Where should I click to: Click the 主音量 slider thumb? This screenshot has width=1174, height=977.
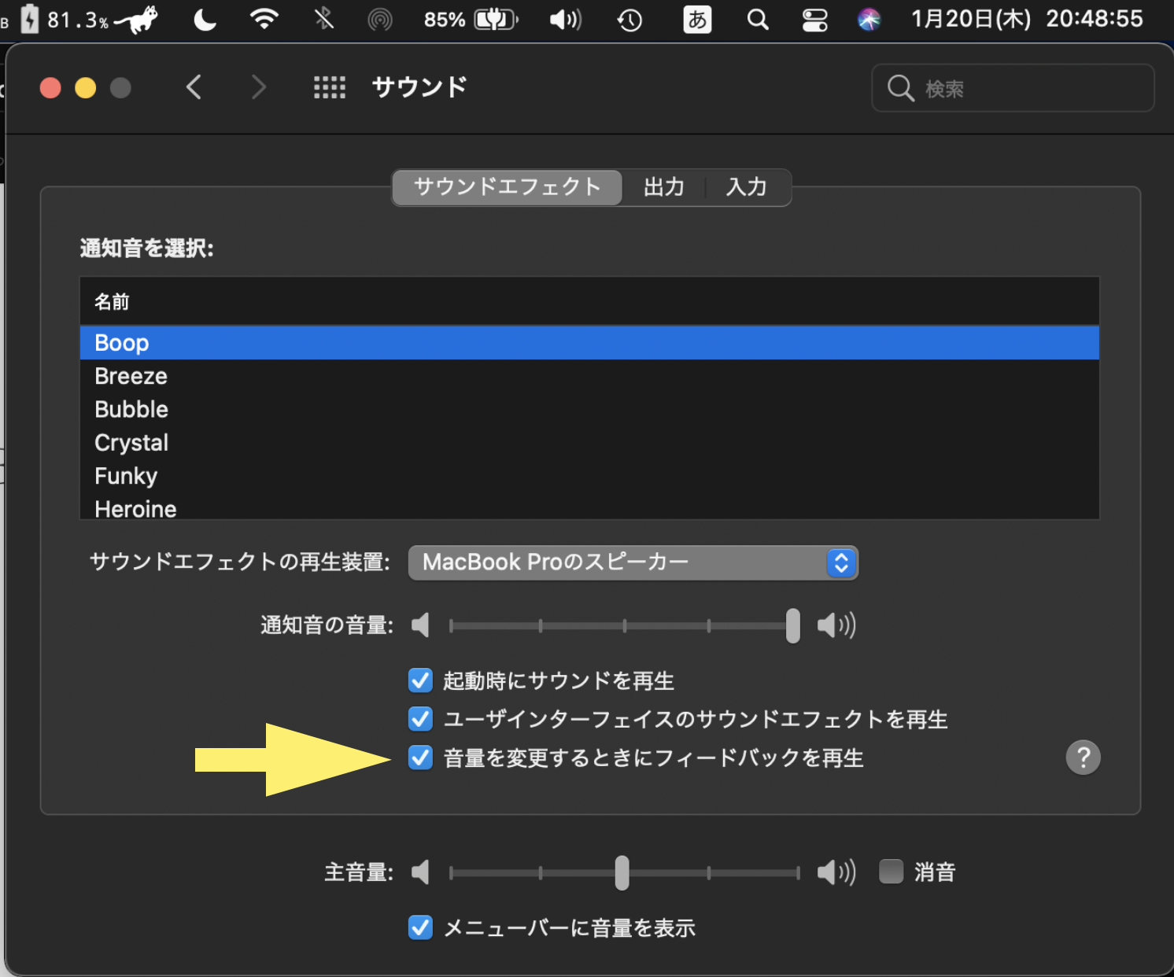[622, 872]
